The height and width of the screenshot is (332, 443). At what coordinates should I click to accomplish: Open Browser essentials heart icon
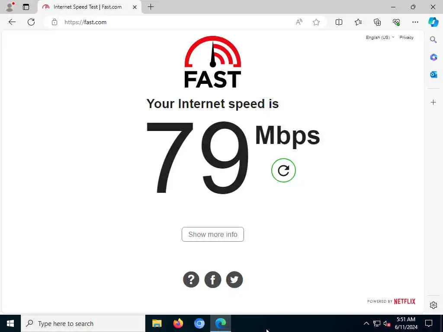point(396,22)
